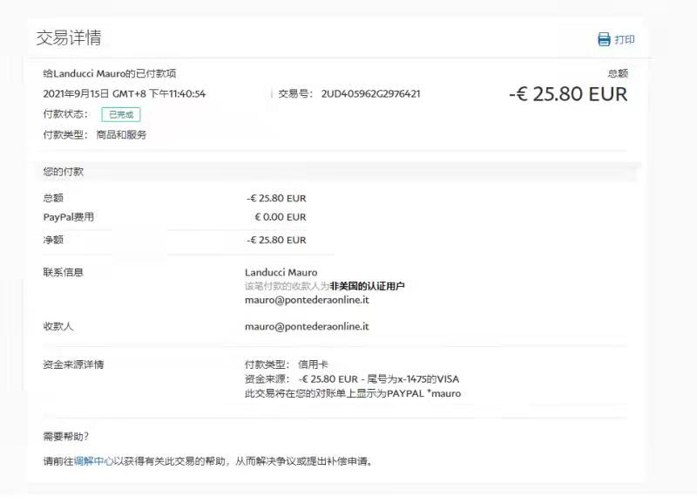Click the large -€ 25.80 EUR total
The height and width of the screenshot is (497, 697).
[567, 94]
